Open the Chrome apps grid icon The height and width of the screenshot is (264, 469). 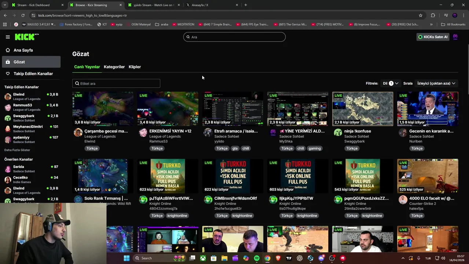click(x=5, y=25)
